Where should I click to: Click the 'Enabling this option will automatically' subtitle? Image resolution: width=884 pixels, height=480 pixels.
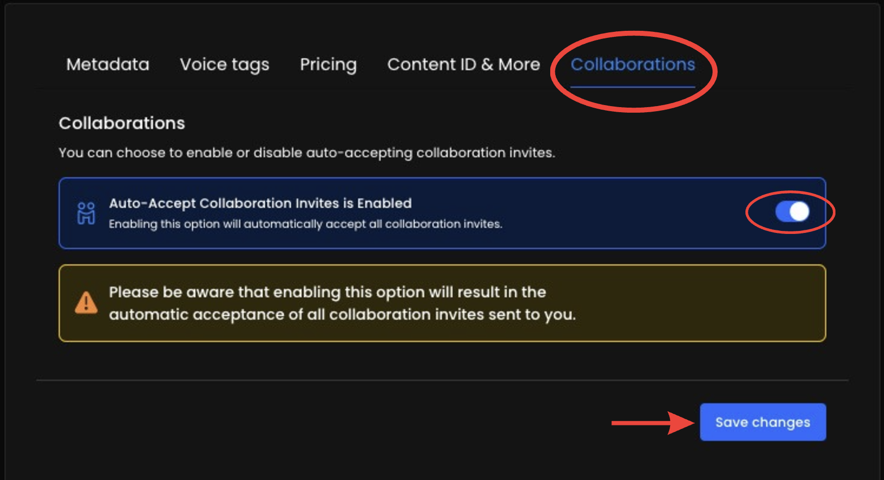305,224
